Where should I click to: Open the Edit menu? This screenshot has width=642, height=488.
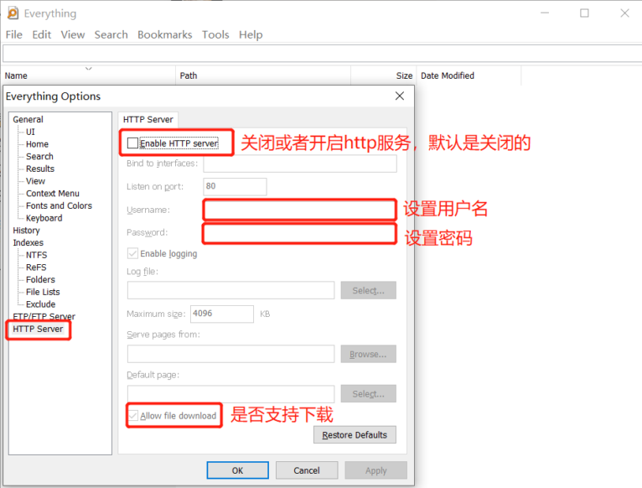coord(41,35)
